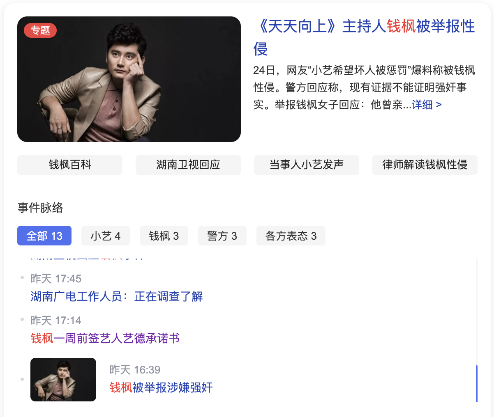Viewport: 494px width, 417px height.
Task: Switch to the 小艺 4 tab
Action: [x=106, y=236]
